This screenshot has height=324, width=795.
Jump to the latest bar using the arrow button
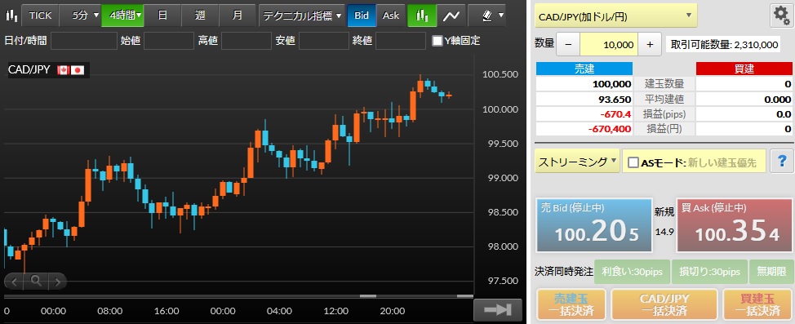[x=497, y=310]
